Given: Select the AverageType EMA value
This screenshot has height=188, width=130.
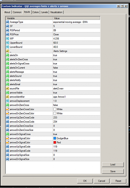Looking at the screenshot, I should pyautogui.click(x=70, y=22).
